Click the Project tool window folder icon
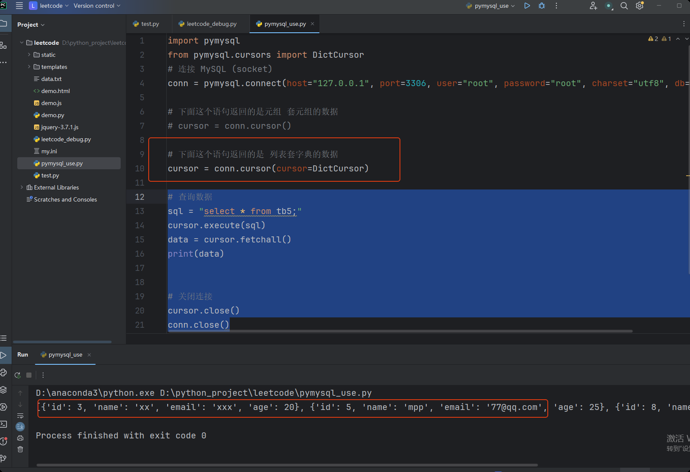690x472 pixels. pos(3,24)
